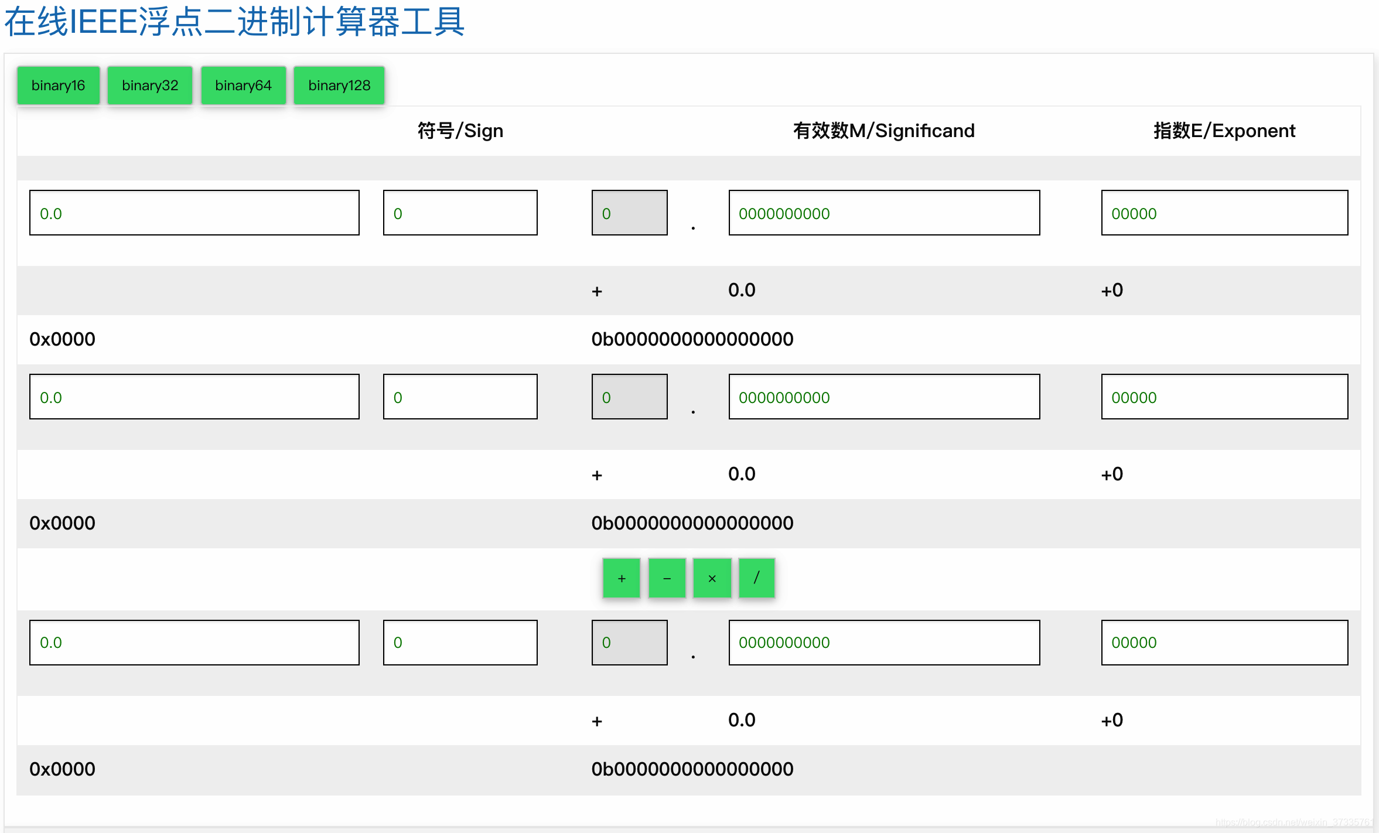Click the result exponent field
This screenshot has height=833, width=1379.
[1224, 642]
